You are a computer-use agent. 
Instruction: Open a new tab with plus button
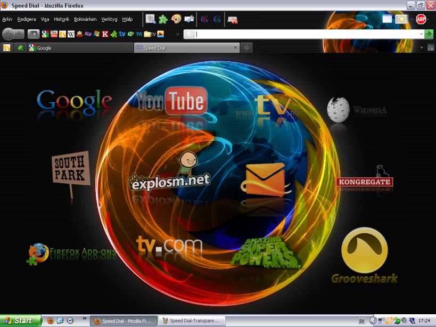[x=246, y=48]
